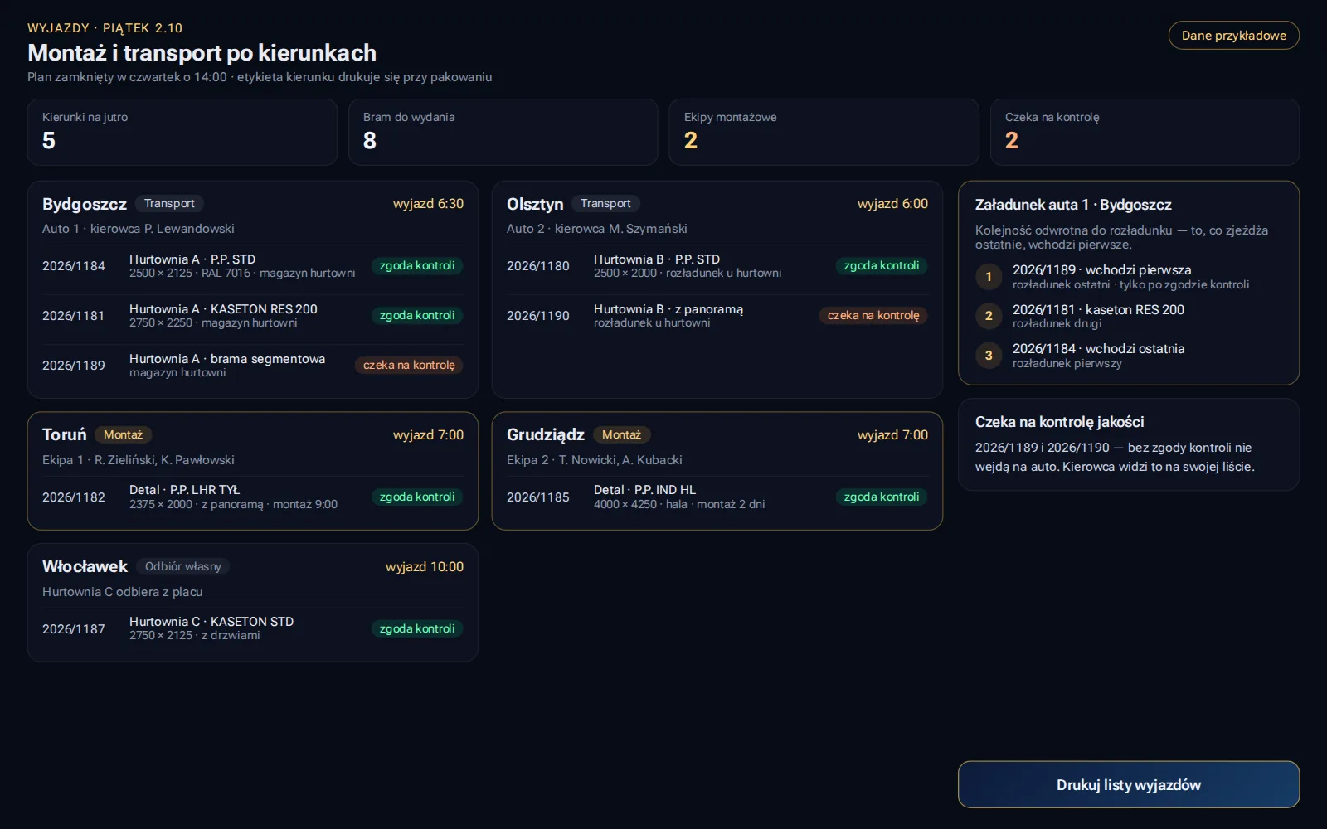This screenshot has height=829, width=1327.
Task: Select the Czeka na kontrolę summary tile
Action: [x=1145, y=132]
